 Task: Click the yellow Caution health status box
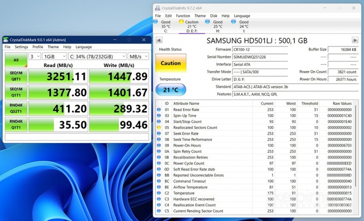(x=170, y=63)
